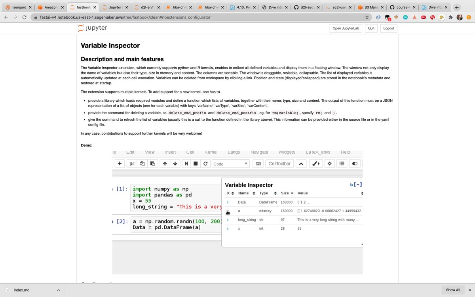Click the DataFrame type cell
Image resolution: width=475 pixels, height=297 pixels.
click(x=268, y=202)
